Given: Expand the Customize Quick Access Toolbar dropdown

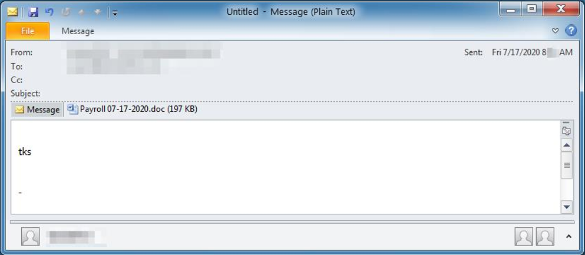Looking at the screenshot, I should (x=115, y=13).
